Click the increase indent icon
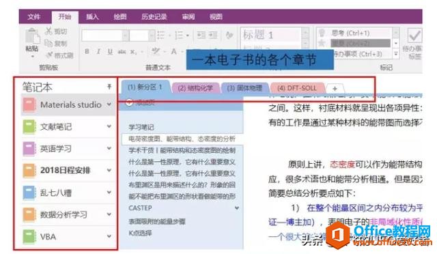The height and width of the screenshot is (254, 437). tap(212, 35)
